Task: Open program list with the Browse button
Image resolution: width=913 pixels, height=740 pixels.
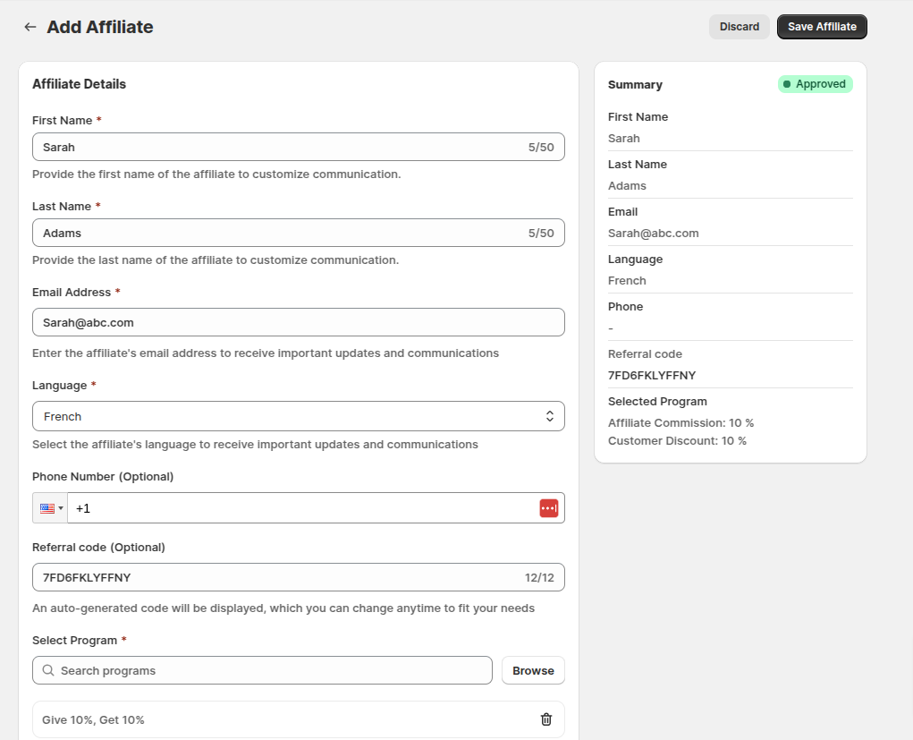Action: click(x=532, y=670)
